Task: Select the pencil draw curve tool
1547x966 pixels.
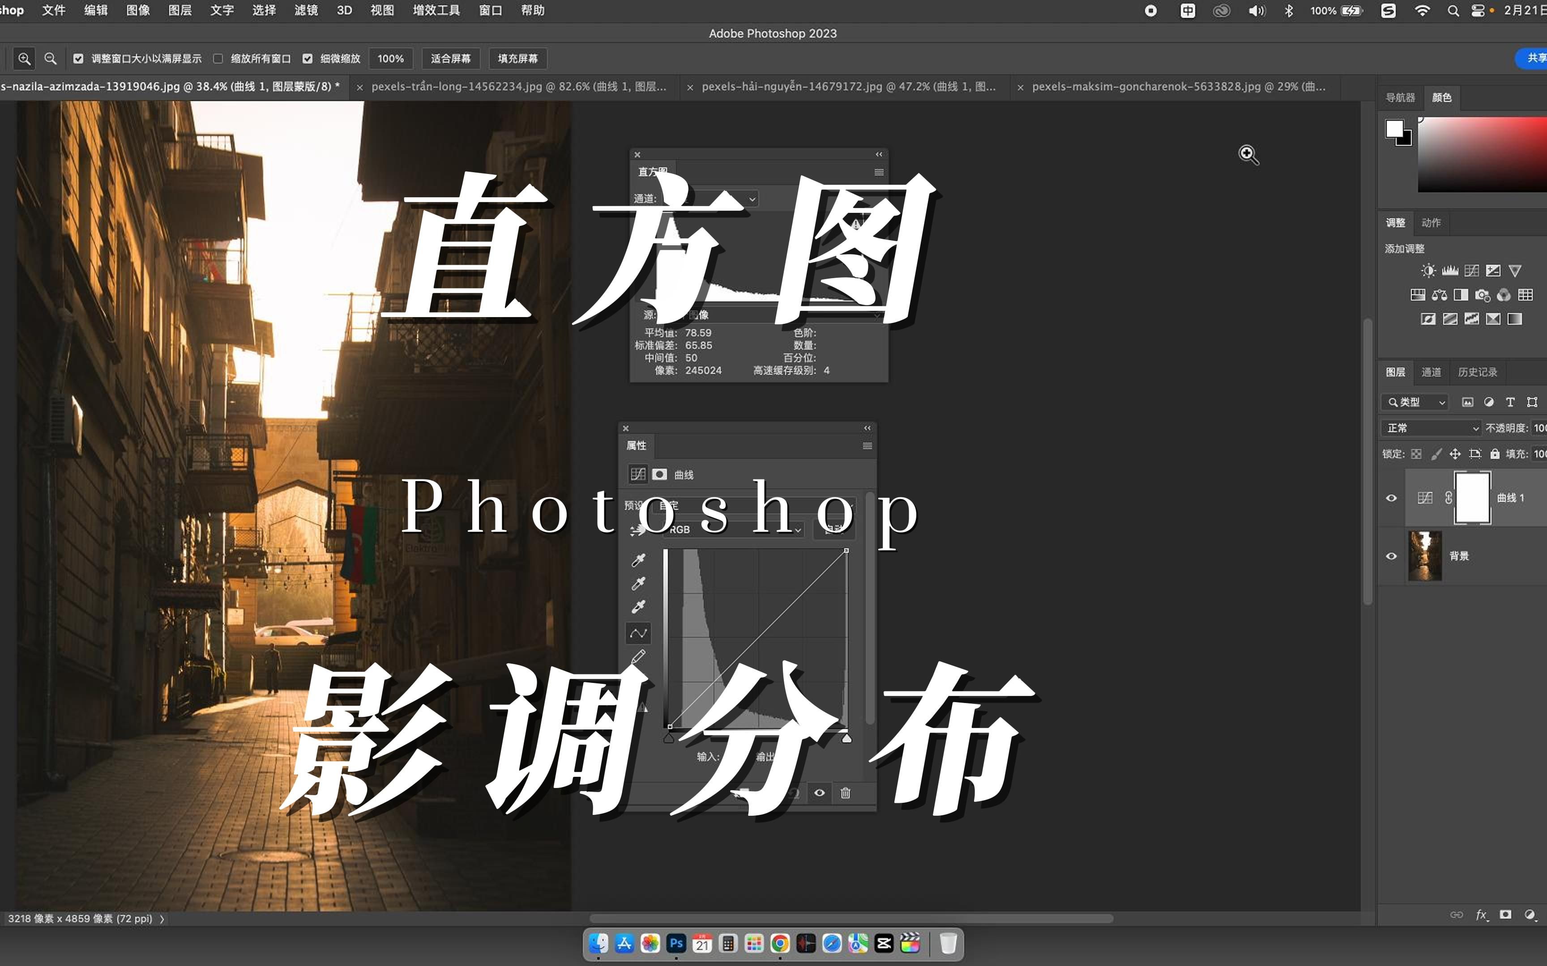Action: 638,657
